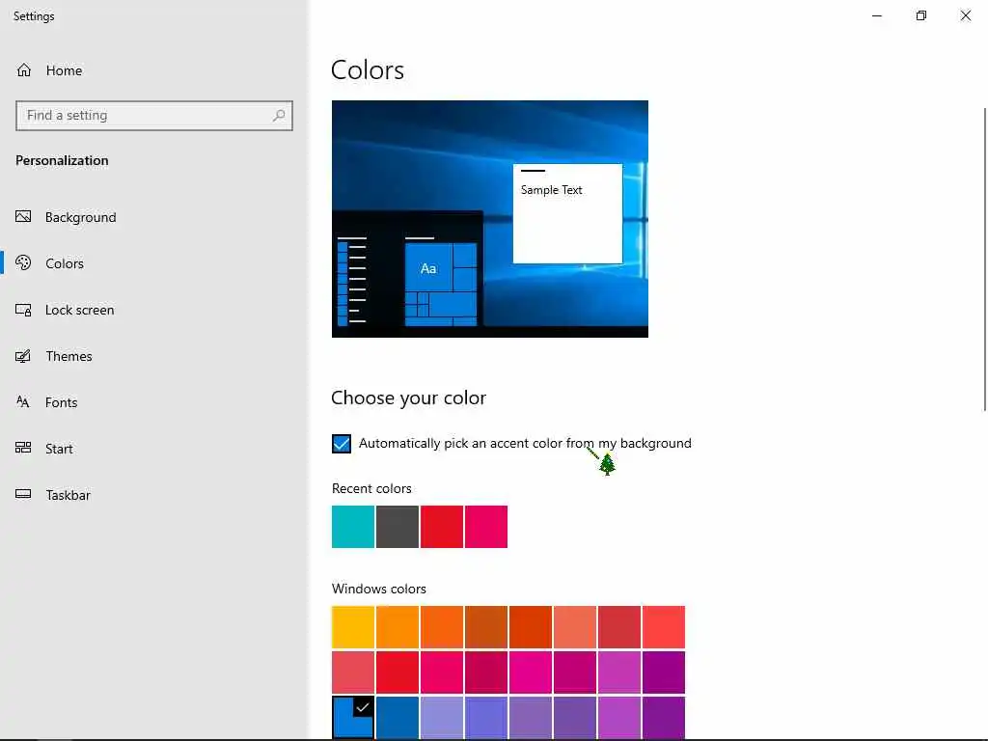This screenshot has height=741, width=988.
Task: Click the Personalization heading
Action: 62,161
